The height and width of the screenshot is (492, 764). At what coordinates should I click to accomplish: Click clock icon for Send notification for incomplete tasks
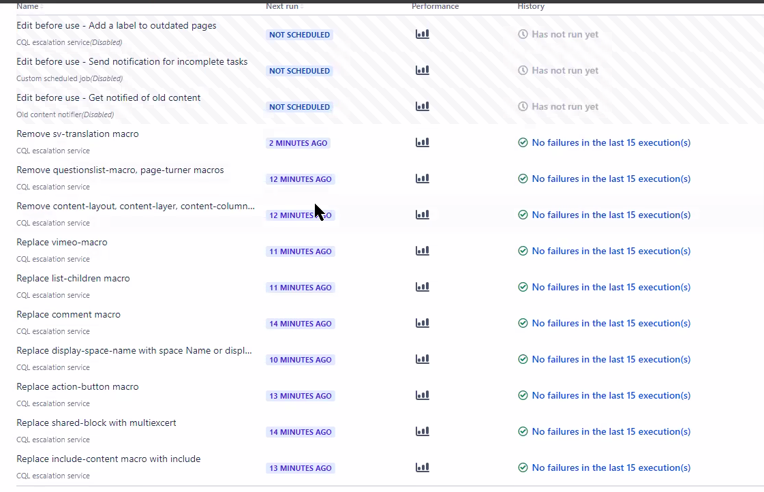pos(523,70)
